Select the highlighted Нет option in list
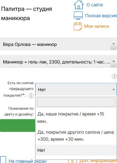Image resolution: width=117 pixels, height=163 pixels. [76, 150]
